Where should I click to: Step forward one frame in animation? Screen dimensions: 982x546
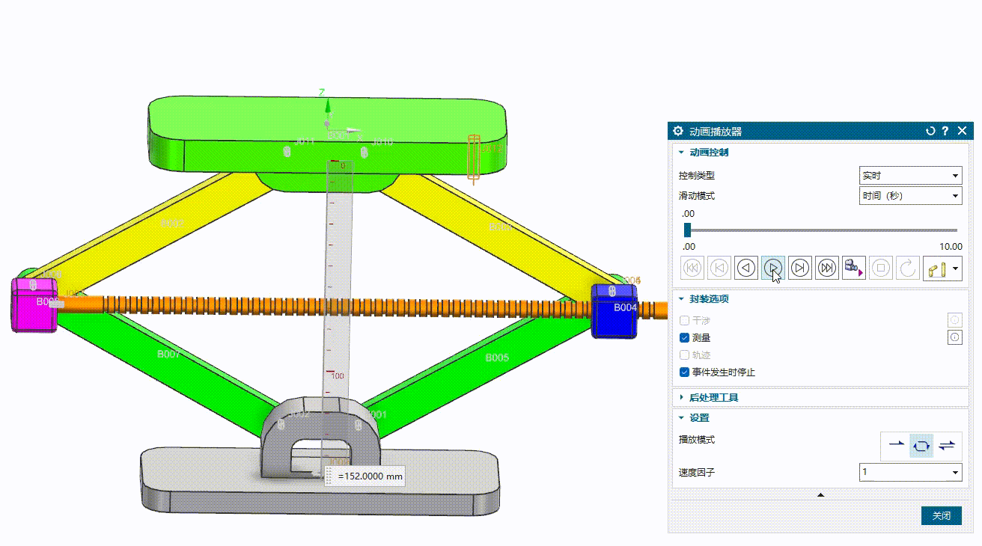(x=800, y=267)
